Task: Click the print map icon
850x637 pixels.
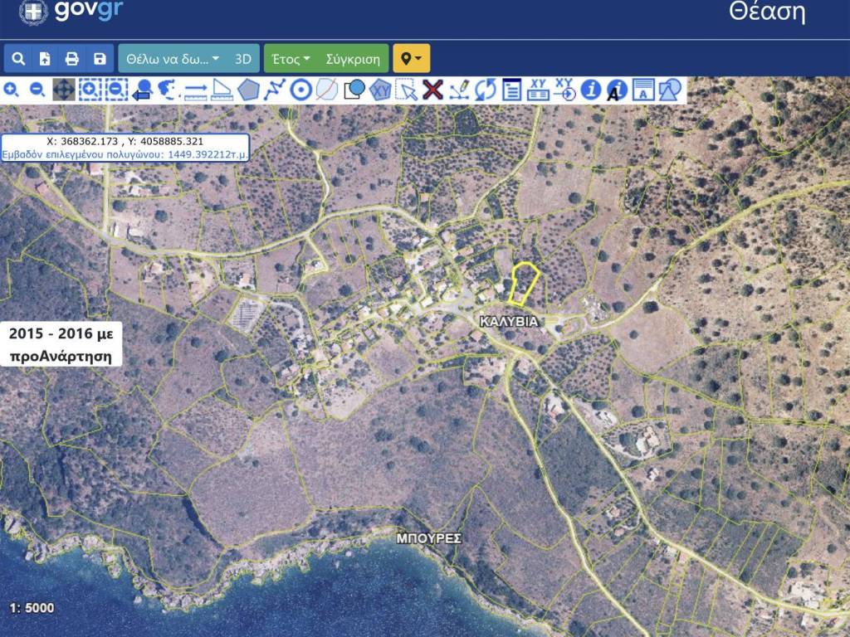Action: pos(72,59)
